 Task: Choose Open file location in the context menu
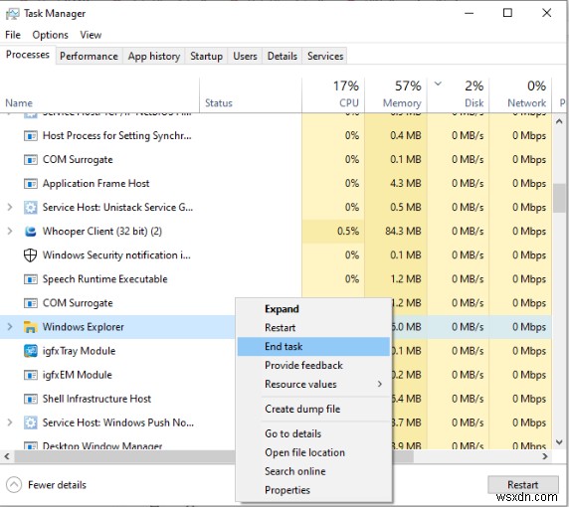pos(314,452)
